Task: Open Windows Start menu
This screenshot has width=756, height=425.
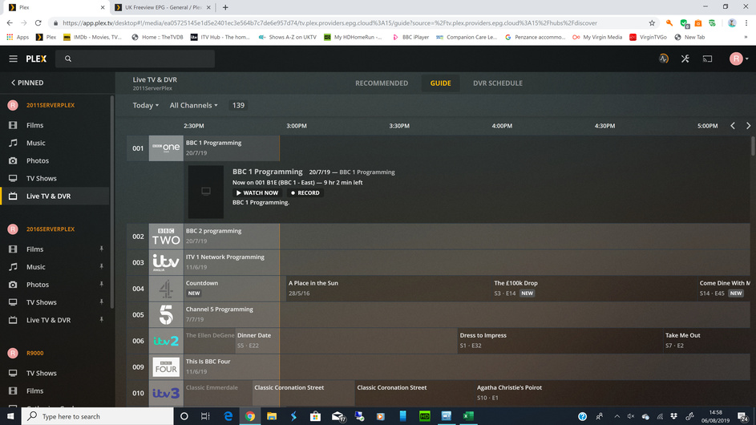Action: 10,416
